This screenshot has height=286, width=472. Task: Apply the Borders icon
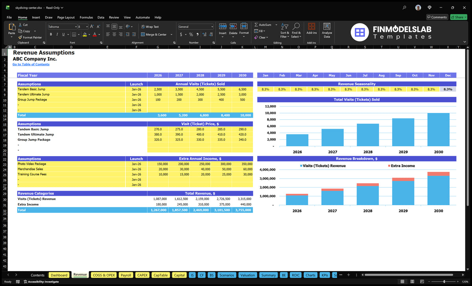74,35
